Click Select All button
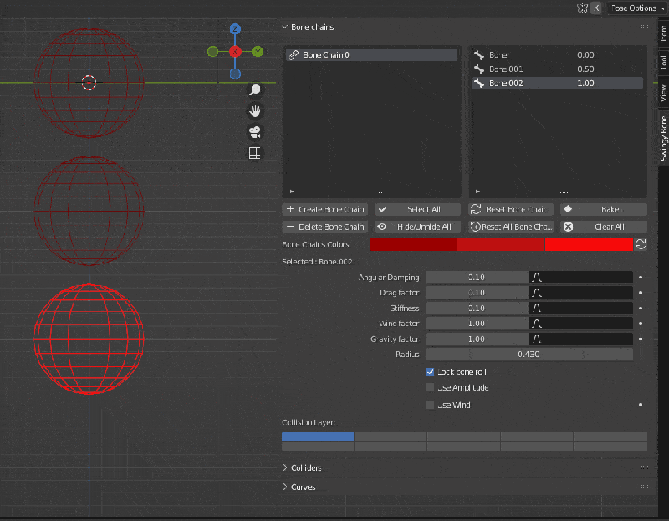 point(417,210)
